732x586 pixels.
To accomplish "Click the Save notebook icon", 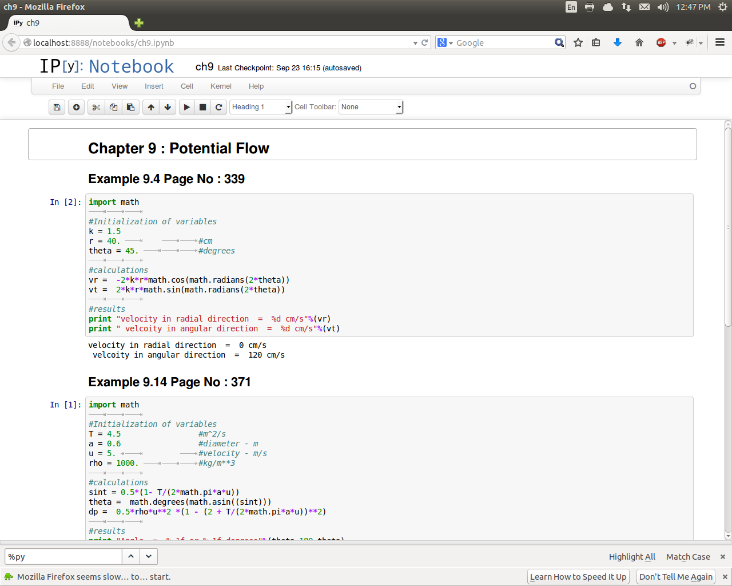I will tap(57, 107).
